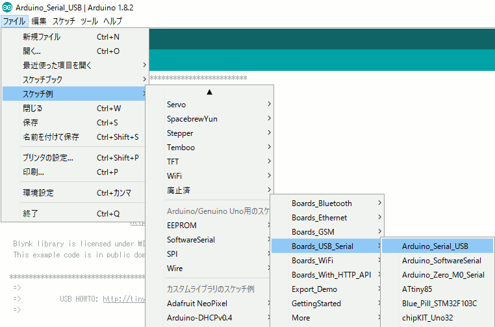Image resolution: width=495 pixels, height=327 pixels.
Task: Open the ファイル menu
Action: click(x=14, y=21)
